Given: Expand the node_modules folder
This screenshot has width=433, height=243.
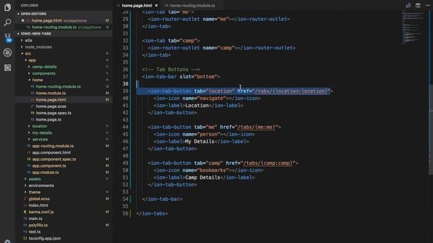Looking at the screenshot, I should 39,47.
